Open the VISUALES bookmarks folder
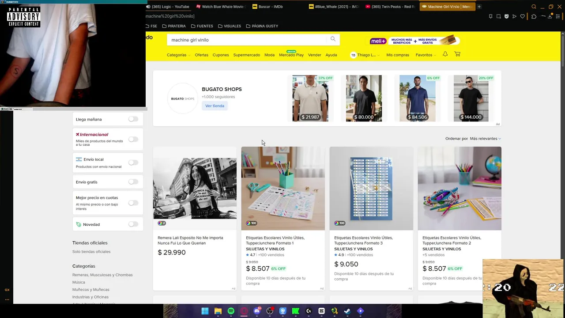 (x=230, y=26)
